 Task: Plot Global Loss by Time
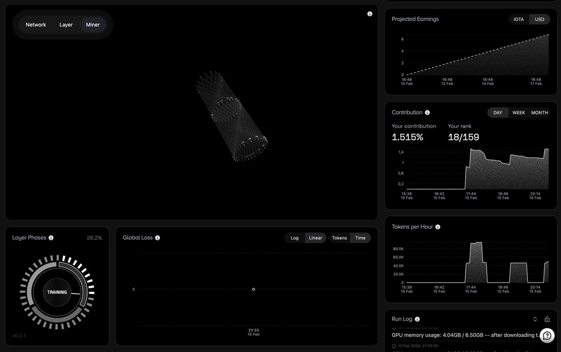360,238
